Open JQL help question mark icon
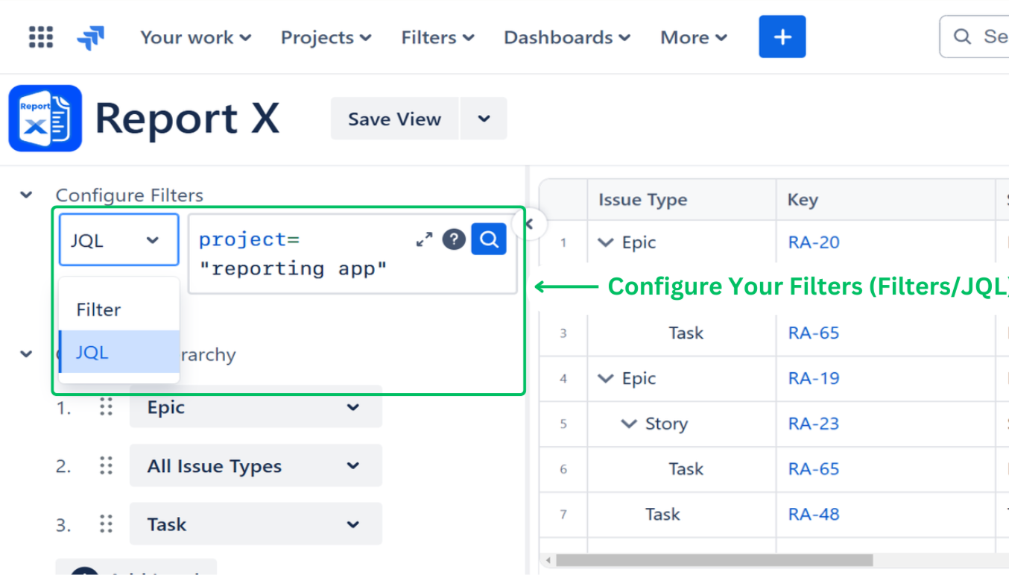 (454, 239)
